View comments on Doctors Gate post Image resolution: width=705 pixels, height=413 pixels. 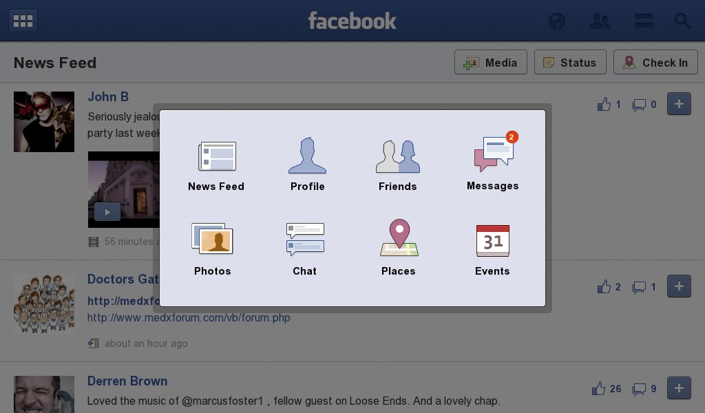tap(644, 287)
